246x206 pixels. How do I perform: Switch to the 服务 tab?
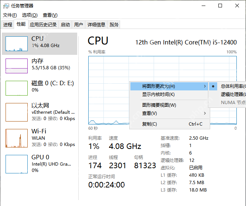tap(114, 25)
